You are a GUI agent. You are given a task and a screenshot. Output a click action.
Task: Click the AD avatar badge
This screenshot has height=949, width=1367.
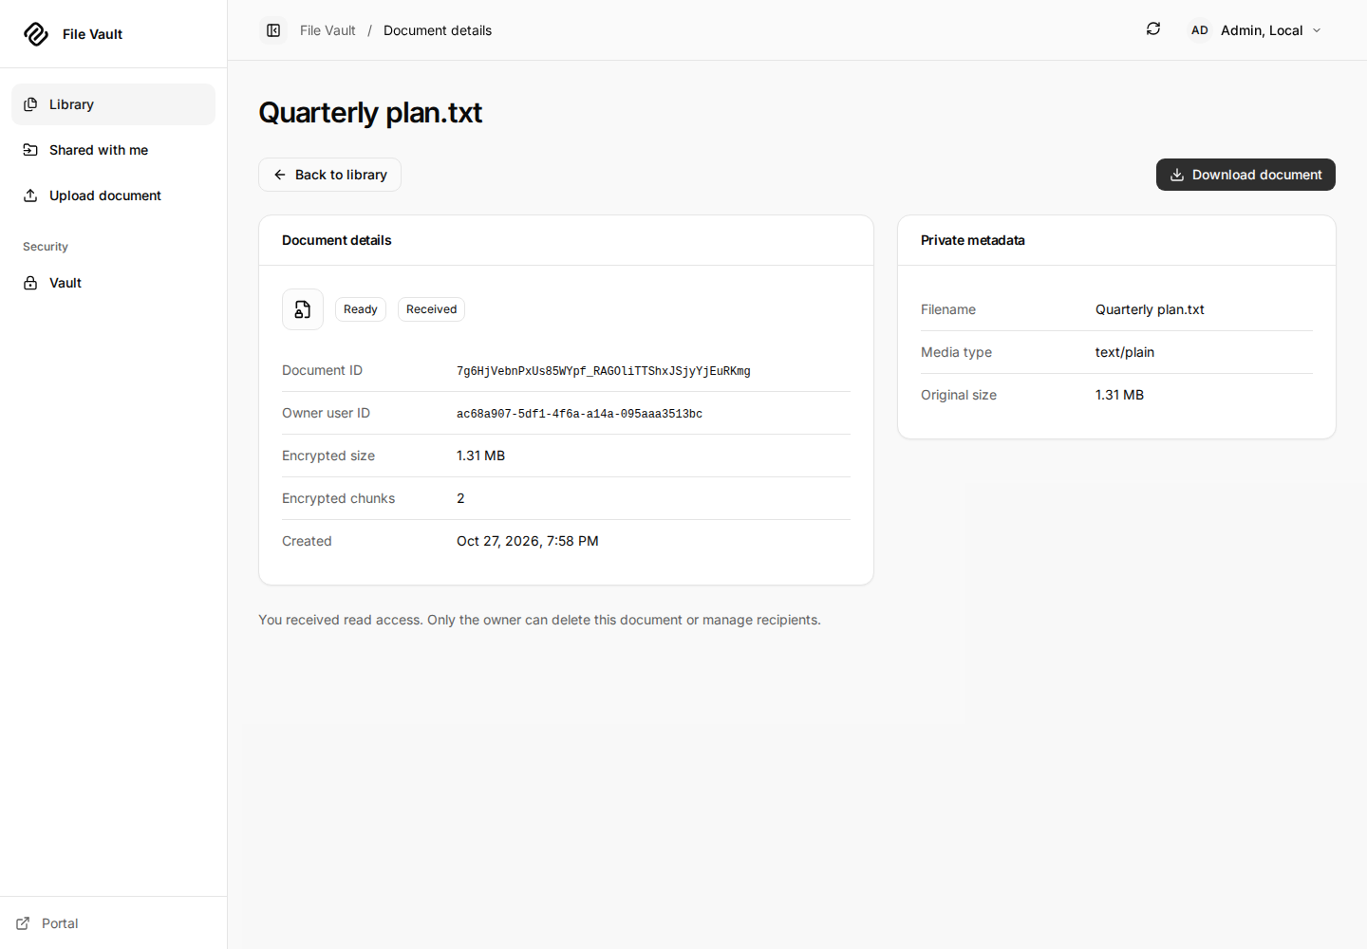tap(1200, 30)
